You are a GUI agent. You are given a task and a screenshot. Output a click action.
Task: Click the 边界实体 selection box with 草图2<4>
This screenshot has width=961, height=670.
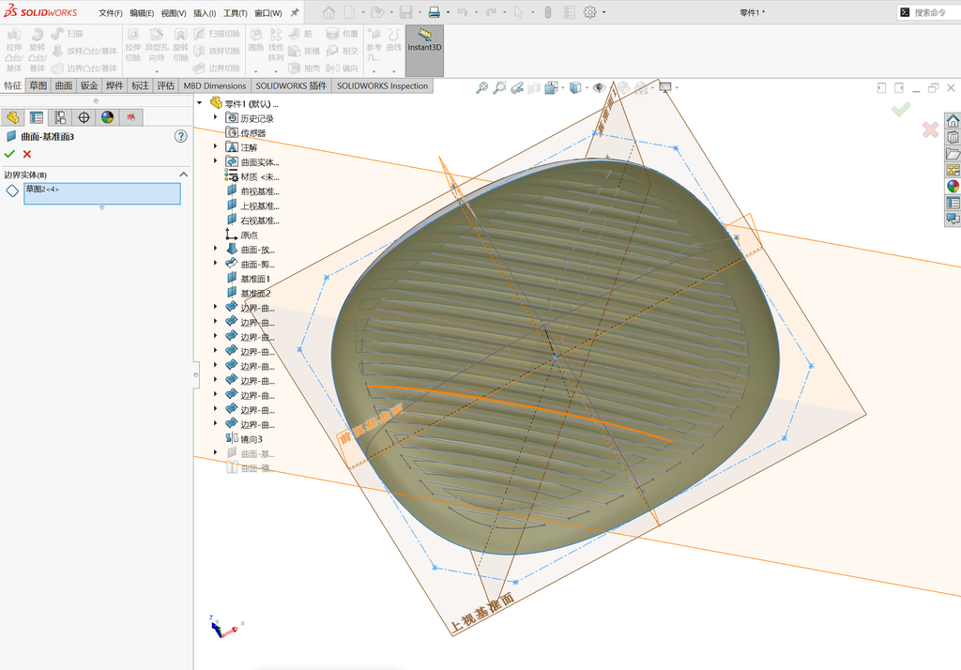click(x=101, y=193)
